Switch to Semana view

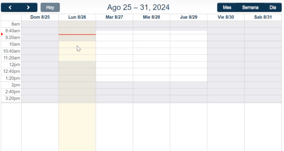pos(250,7)
